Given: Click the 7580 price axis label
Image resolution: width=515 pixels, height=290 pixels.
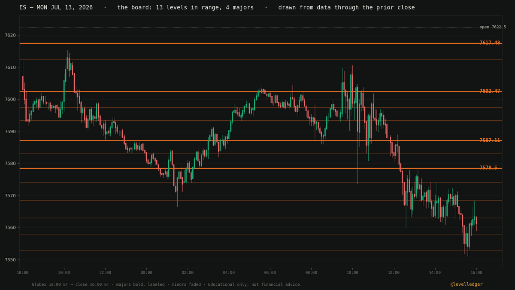Looking at the screenshot, I should (11, 164).
